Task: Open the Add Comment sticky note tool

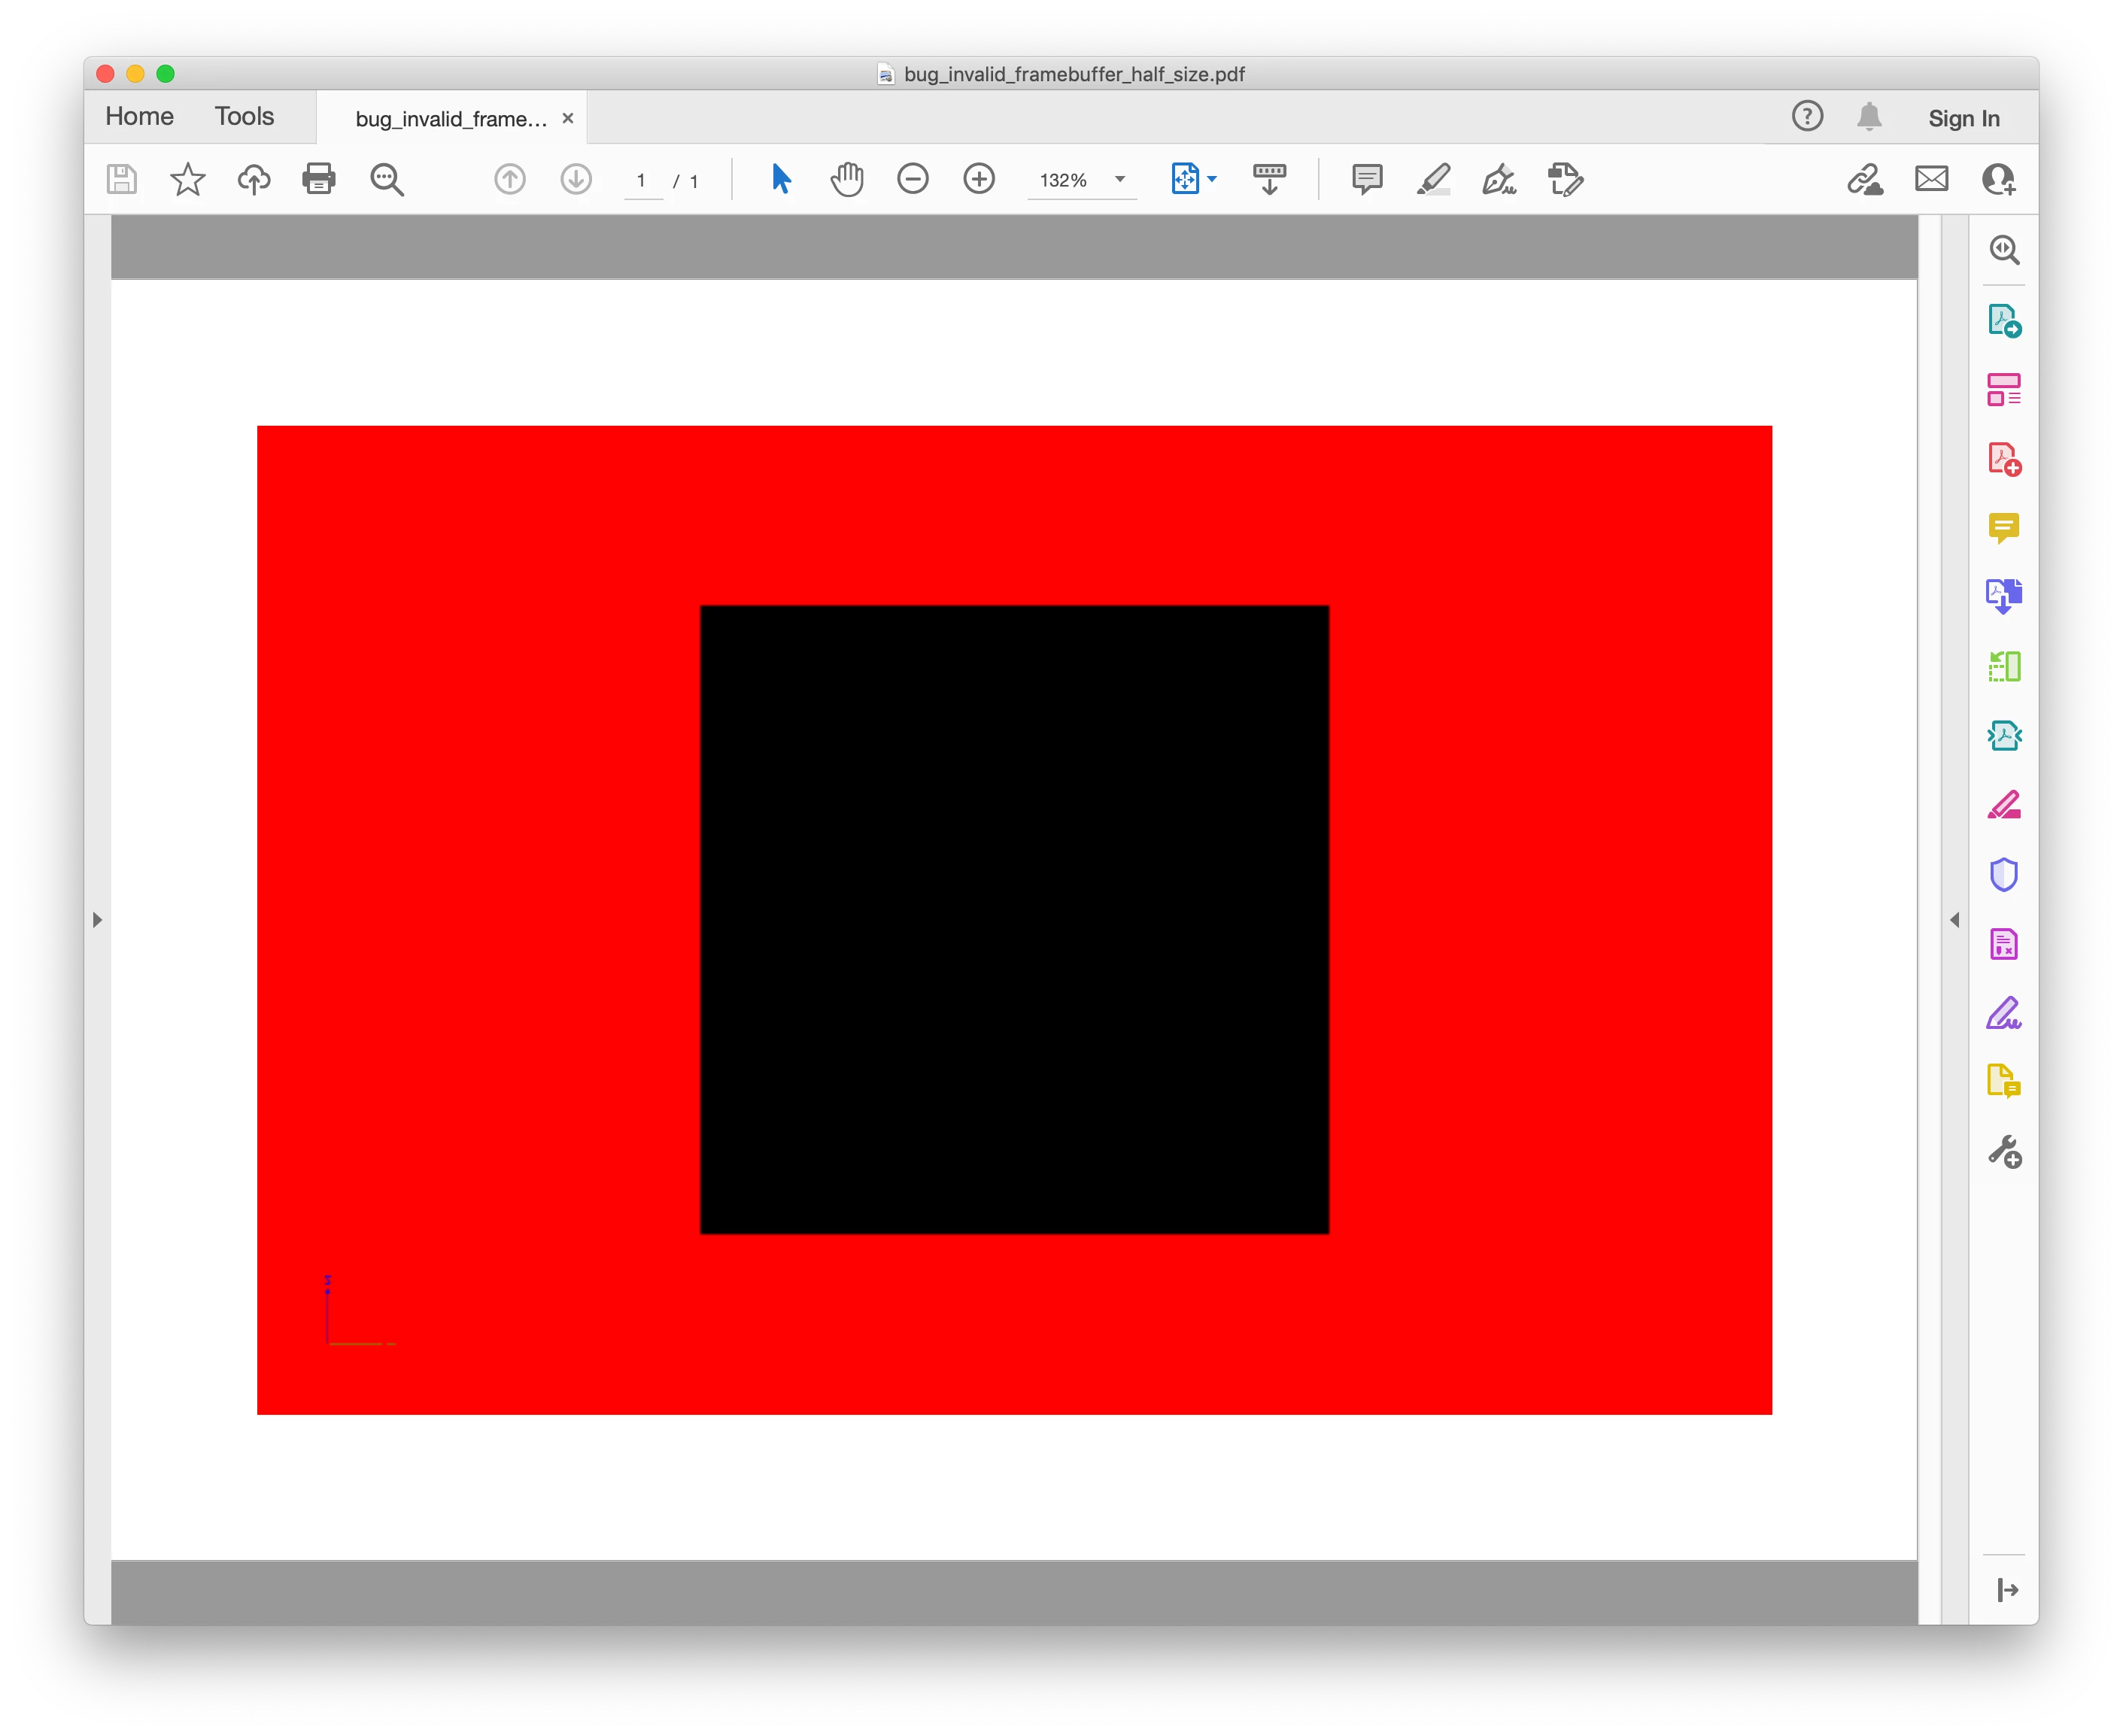Action: click(x=1366, y=180)
